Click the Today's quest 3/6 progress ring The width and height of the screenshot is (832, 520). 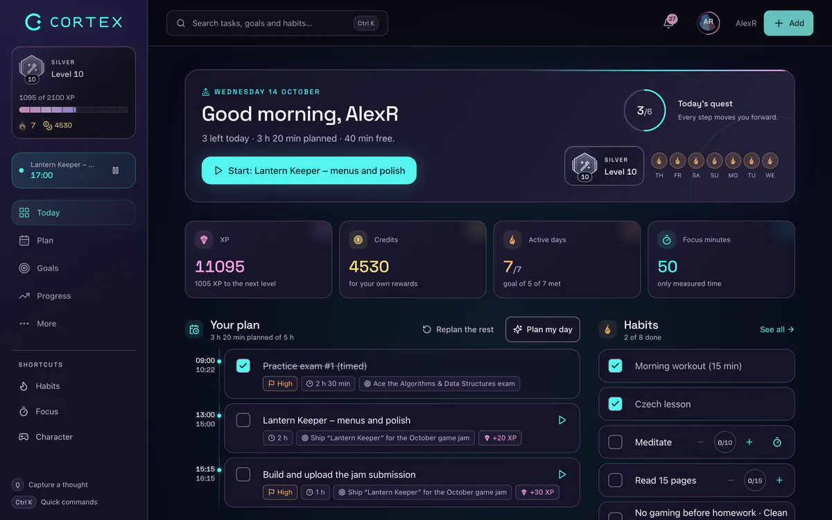[645, 110]
